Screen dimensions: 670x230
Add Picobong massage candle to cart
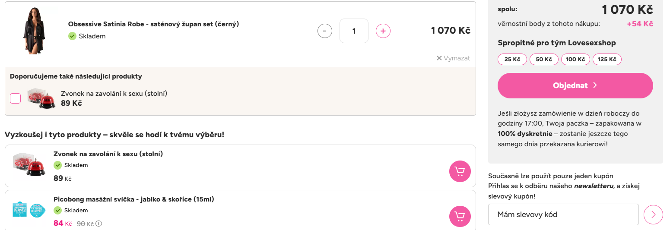[x=460, y=216]
